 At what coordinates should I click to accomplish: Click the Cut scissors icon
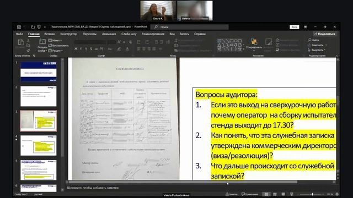pos(28,41)
